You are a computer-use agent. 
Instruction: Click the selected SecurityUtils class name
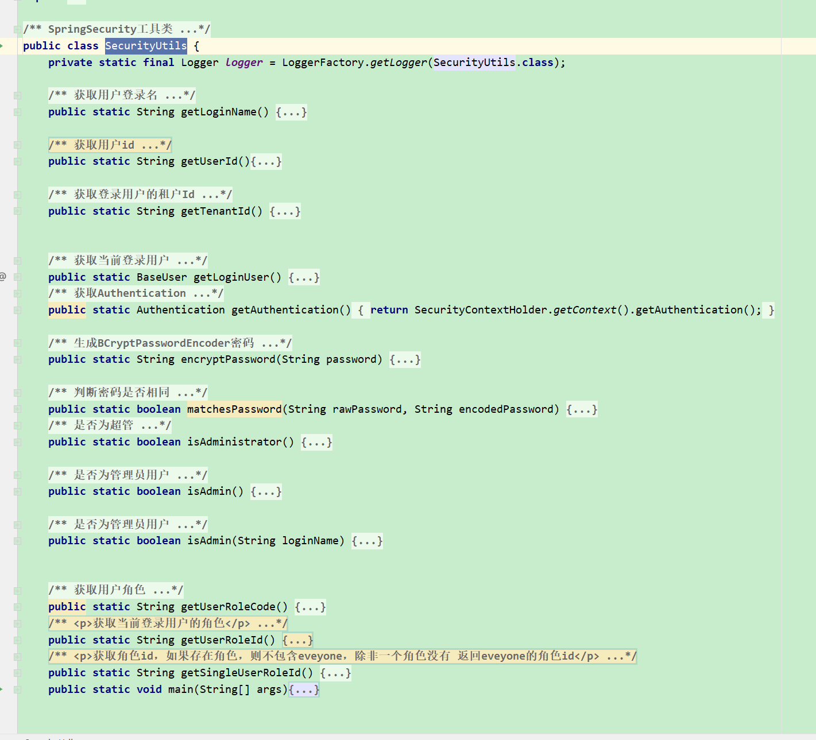(x=146, y=46)
